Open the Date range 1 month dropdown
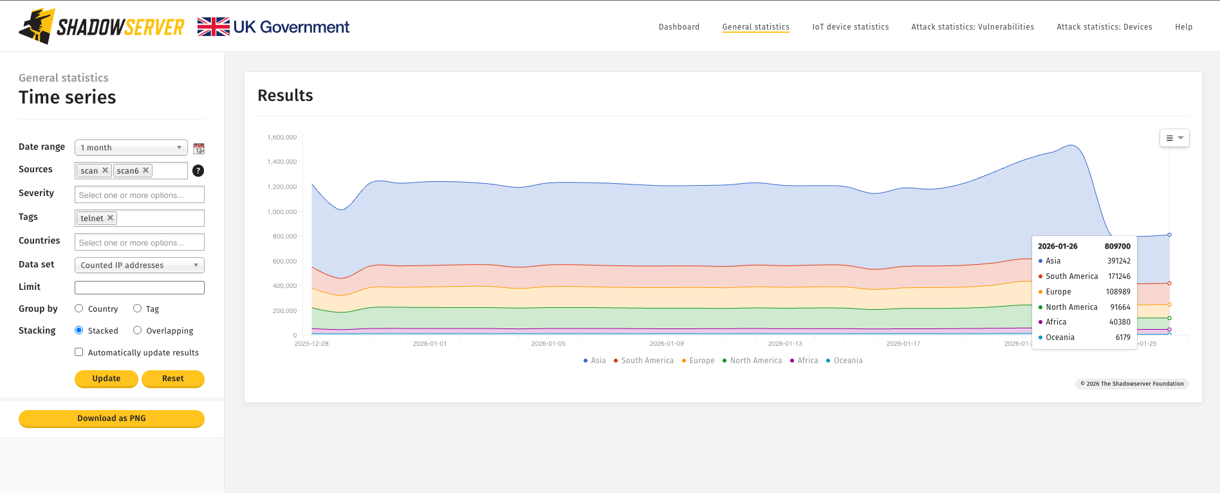This screenshot has width=1220, height=493. [131, 148]
